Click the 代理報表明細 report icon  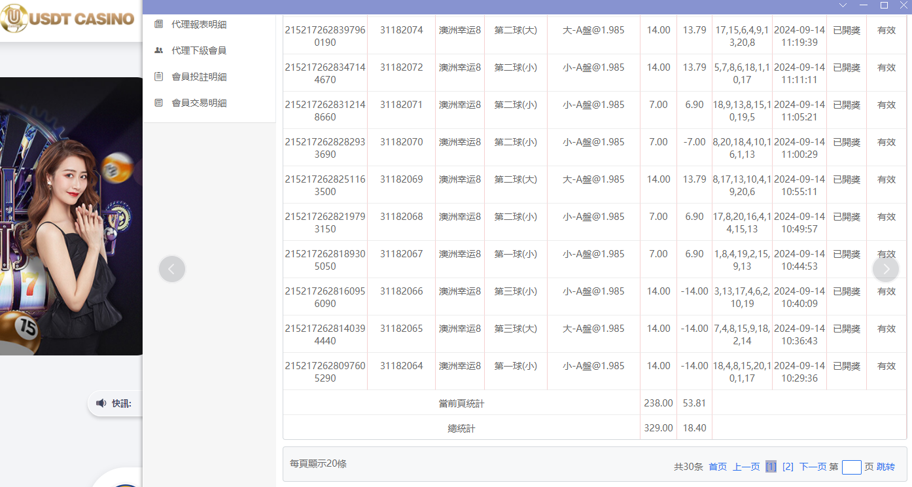click(158, 24)
